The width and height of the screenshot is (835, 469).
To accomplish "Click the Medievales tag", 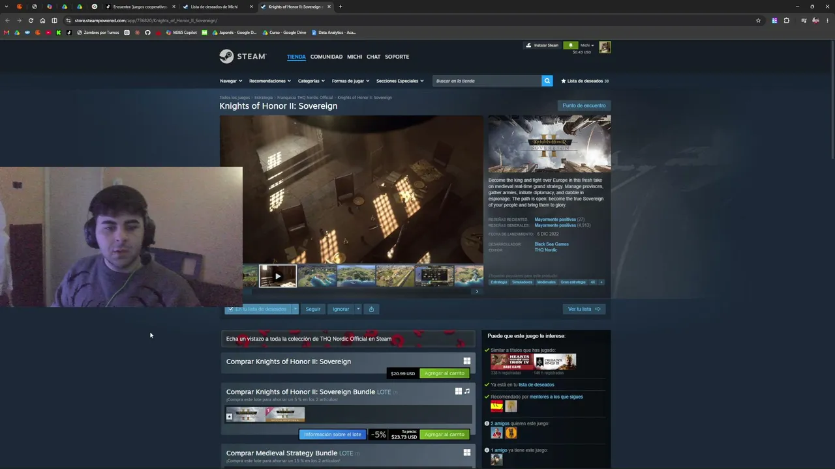I will click(547, 282).
